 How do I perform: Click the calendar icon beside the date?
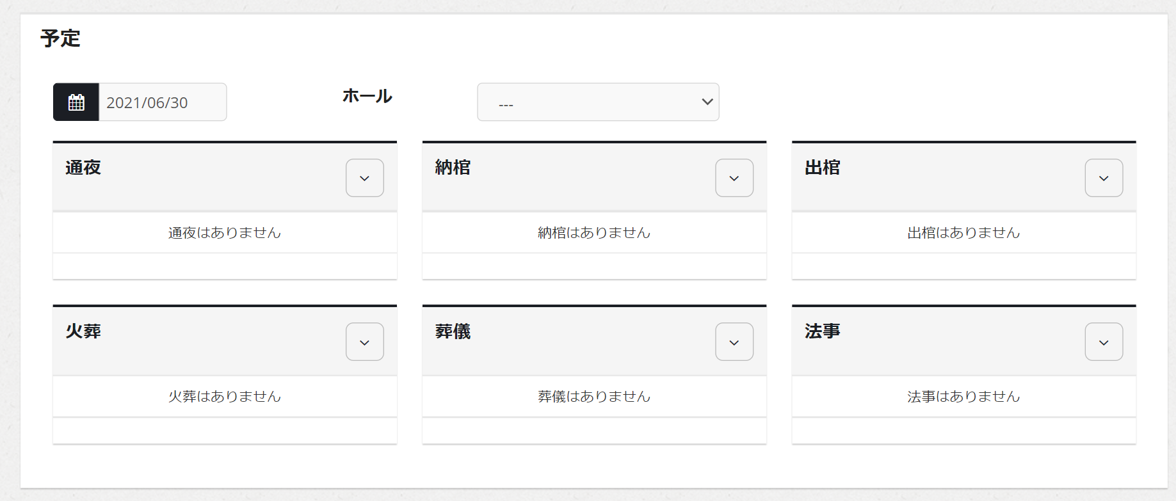click(76, 102)
